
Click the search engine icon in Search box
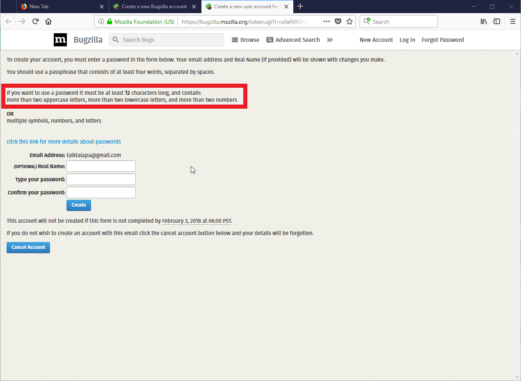[367, 21]
